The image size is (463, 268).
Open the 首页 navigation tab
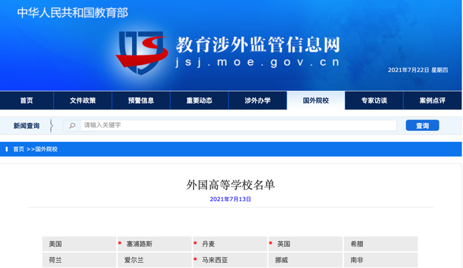pos(27,101)
